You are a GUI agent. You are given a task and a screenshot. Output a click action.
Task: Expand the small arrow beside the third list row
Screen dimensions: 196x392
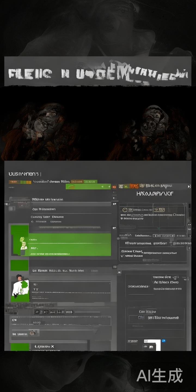[x=115, y=228]
